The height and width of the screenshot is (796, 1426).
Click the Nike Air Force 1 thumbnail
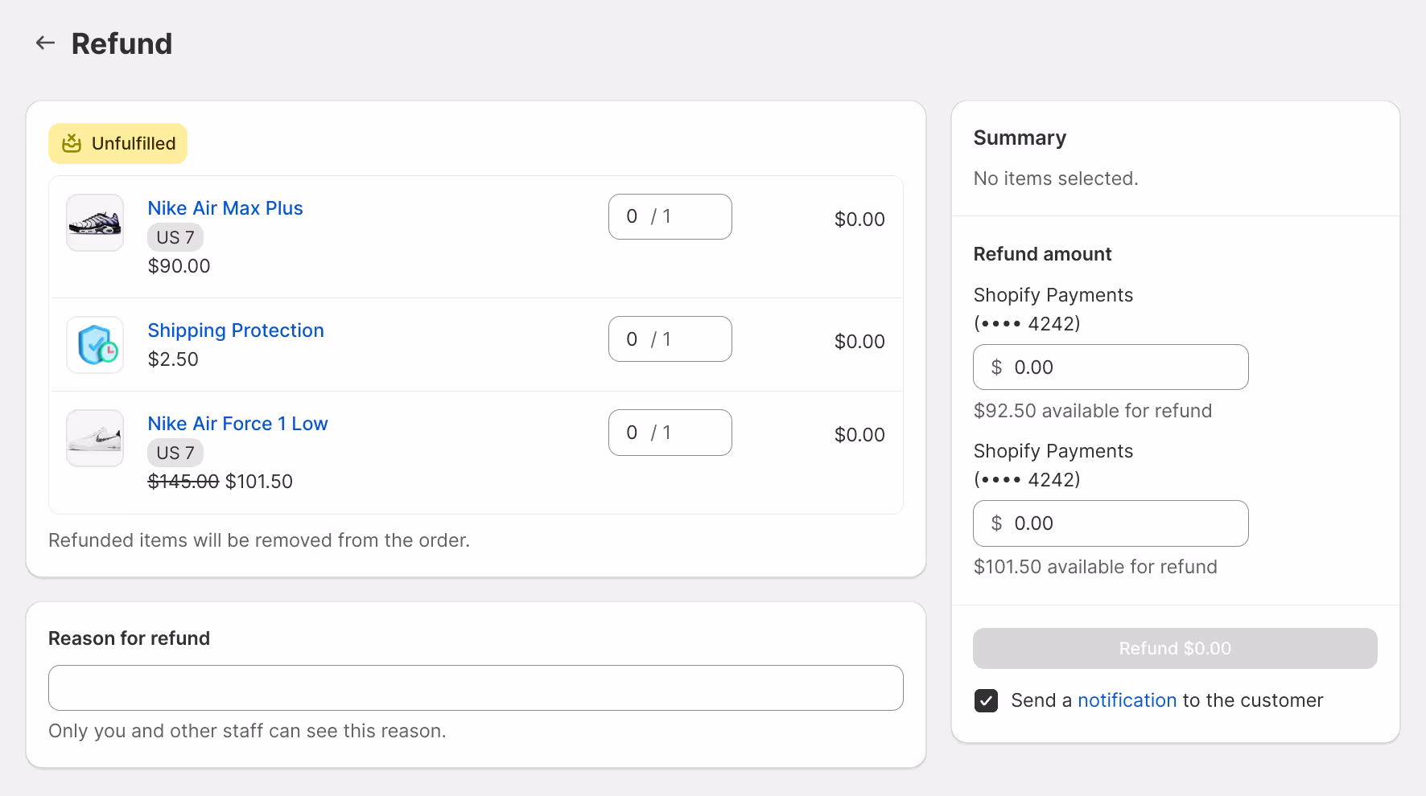tap(95, 438)
